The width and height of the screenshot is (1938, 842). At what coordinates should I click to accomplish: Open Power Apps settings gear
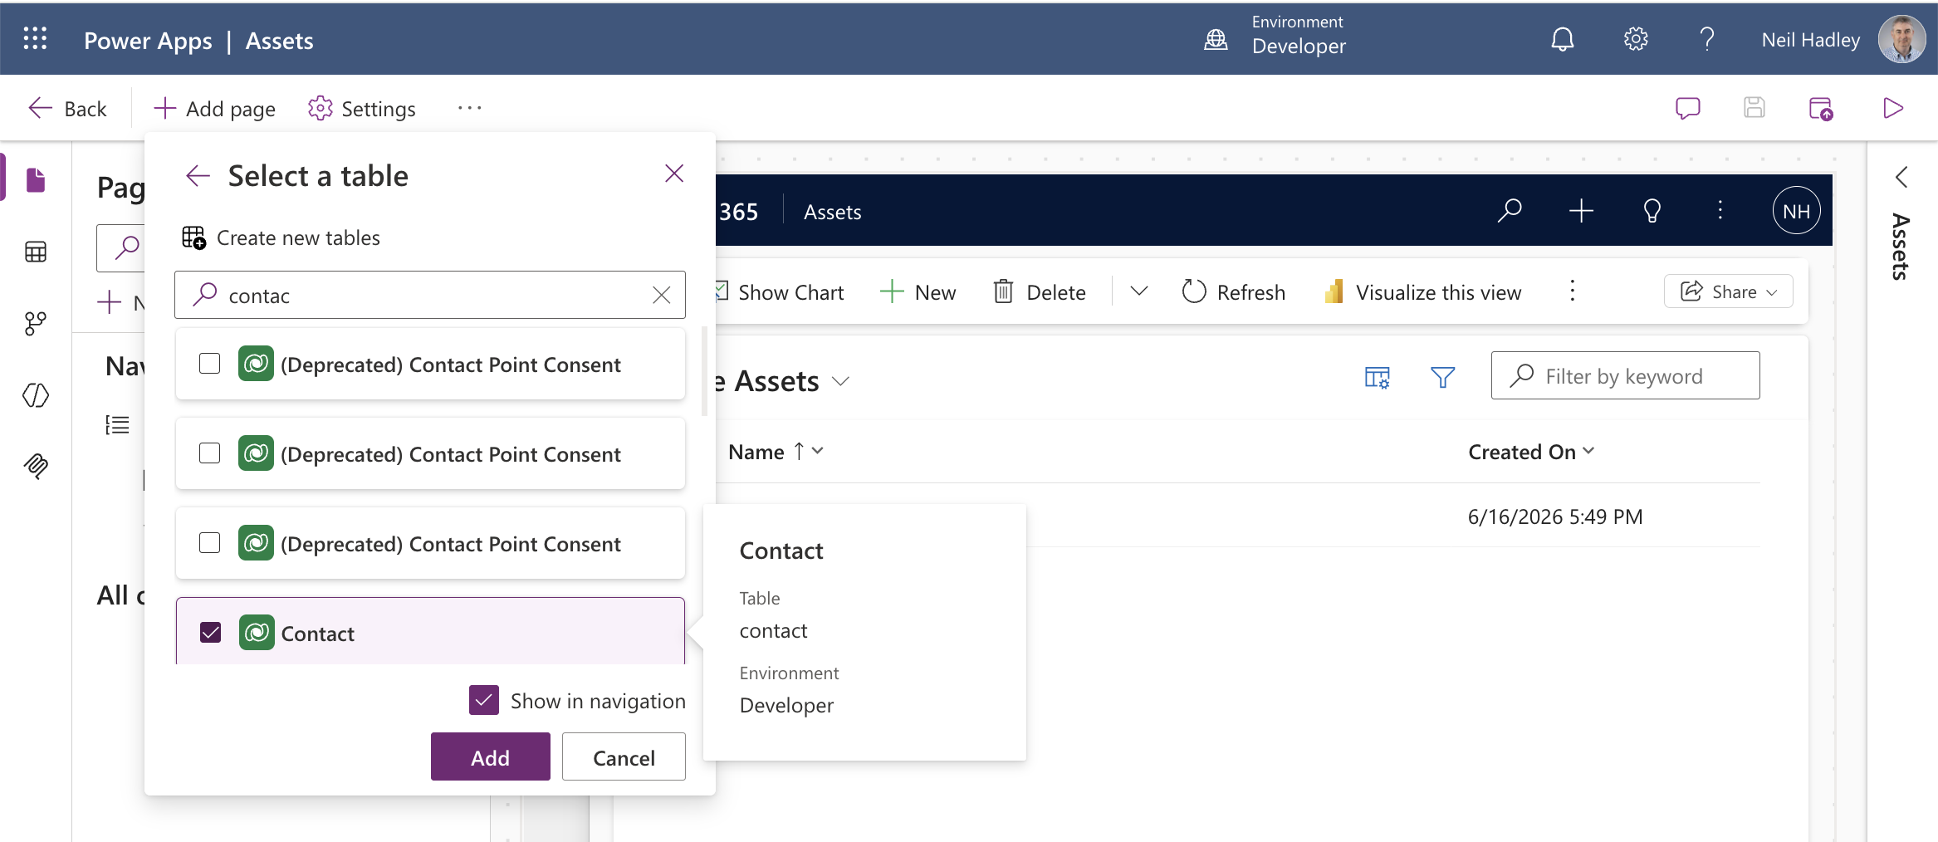click(x=1635, y=39)
